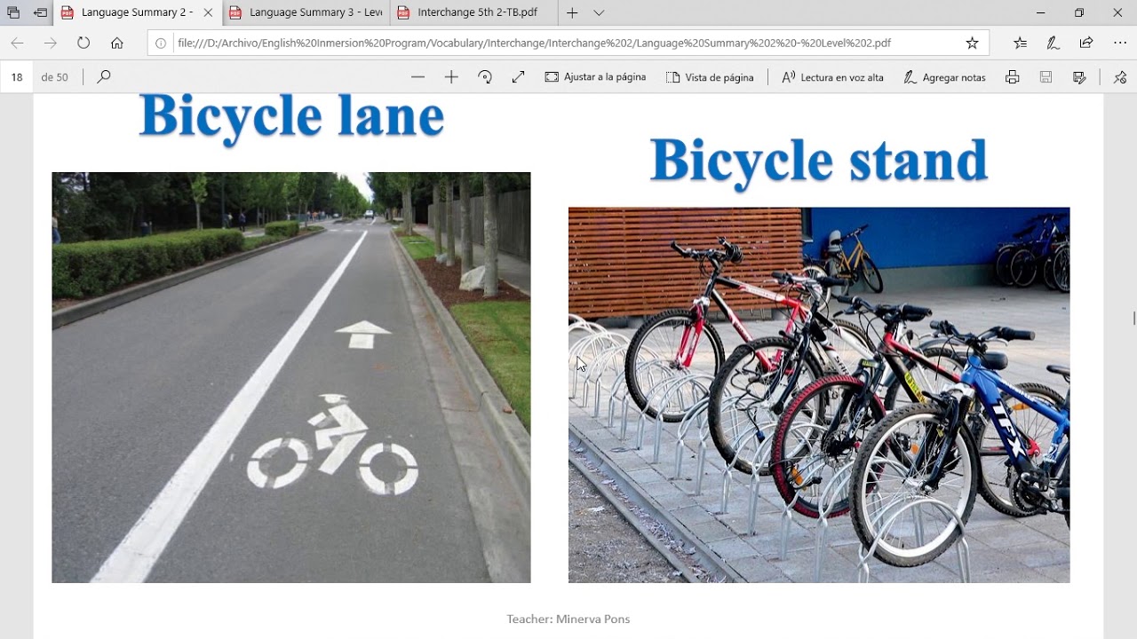Click the "de 50" page count text
1137x639 pixels.
click(54, 77)
